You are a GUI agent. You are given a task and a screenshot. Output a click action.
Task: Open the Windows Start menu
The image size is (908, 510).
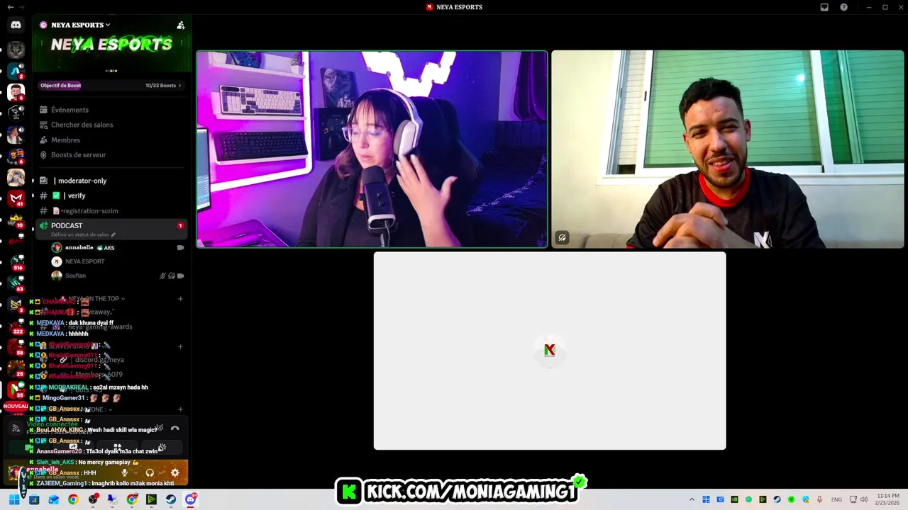[13, 499]
